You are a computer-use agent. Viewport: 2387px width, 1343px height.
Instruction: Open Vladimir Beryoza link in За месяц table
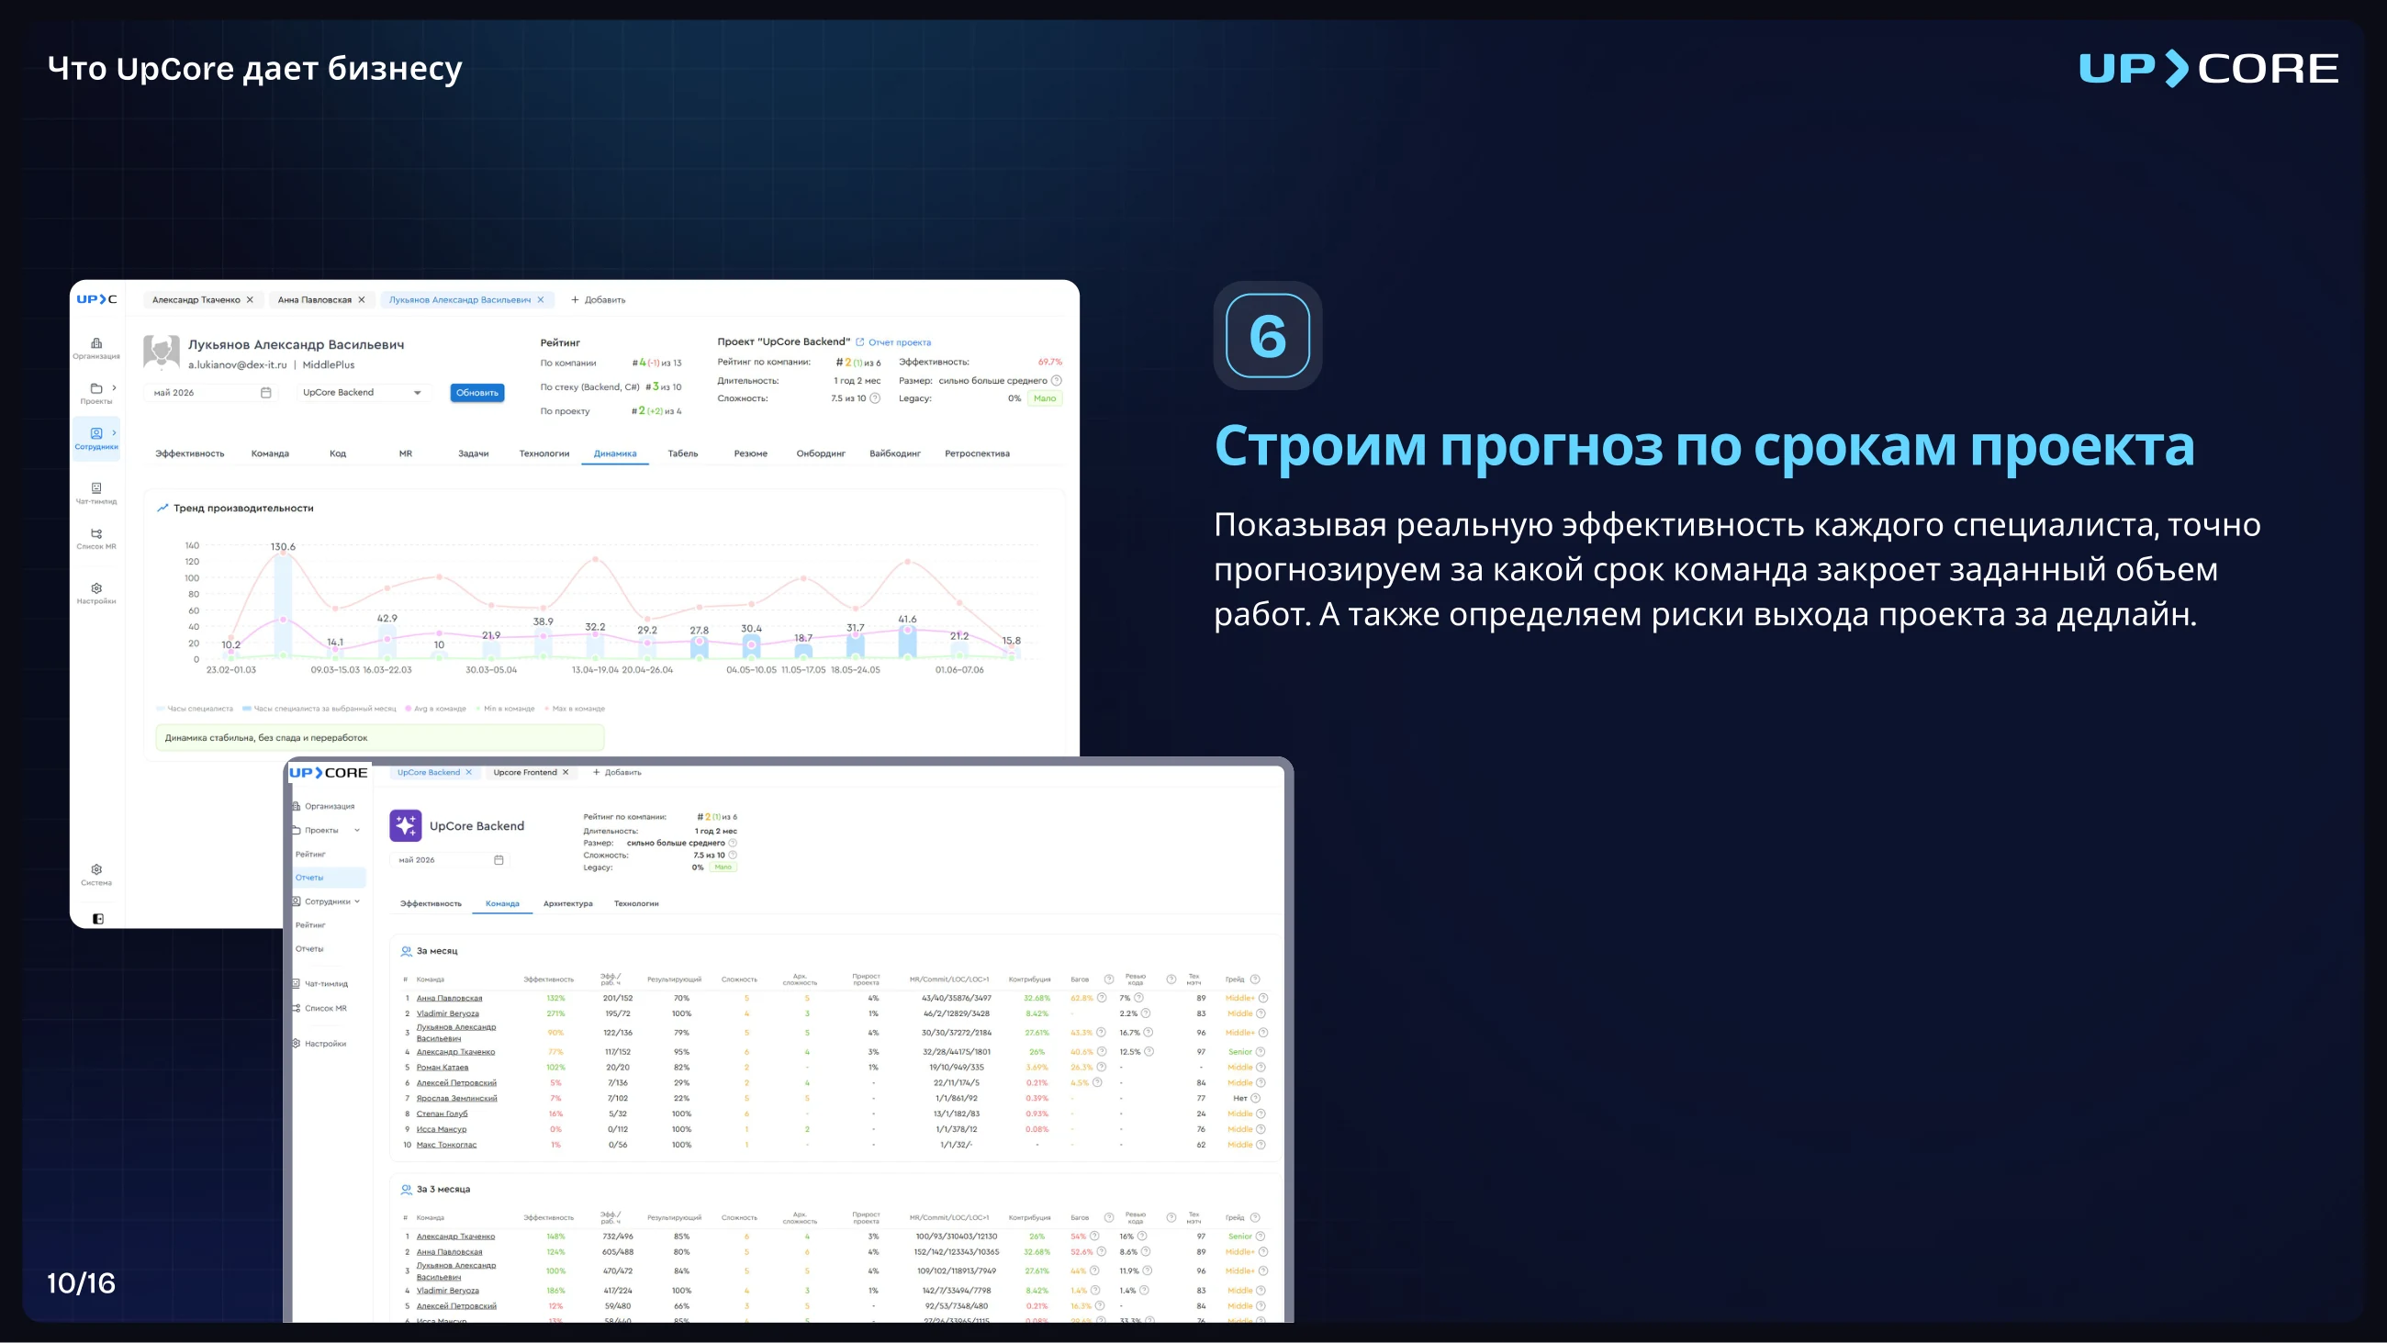(x=448, y=1014)
